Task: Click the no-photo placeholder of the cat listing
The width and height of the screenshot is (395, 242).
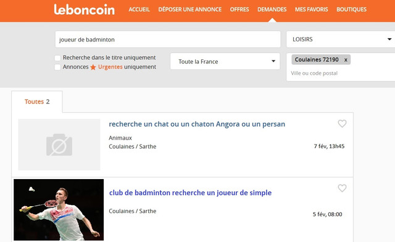Action: pos(59,144)
